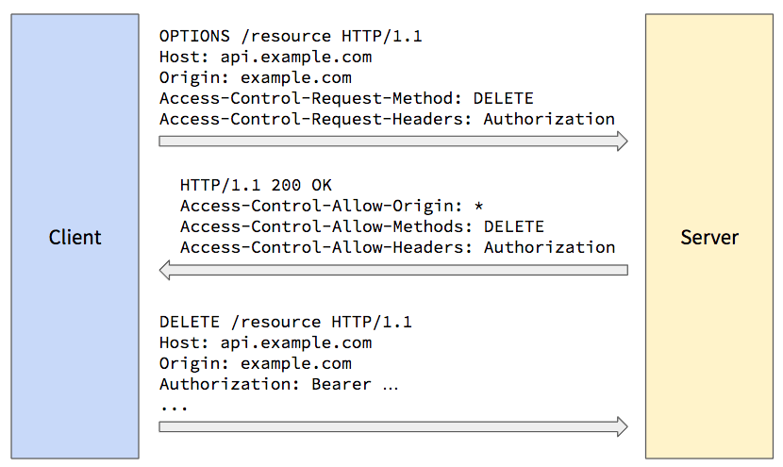This screenshot has width=783, height=467.
Task: Click the yellow Server box
Action: coord(709,236)
